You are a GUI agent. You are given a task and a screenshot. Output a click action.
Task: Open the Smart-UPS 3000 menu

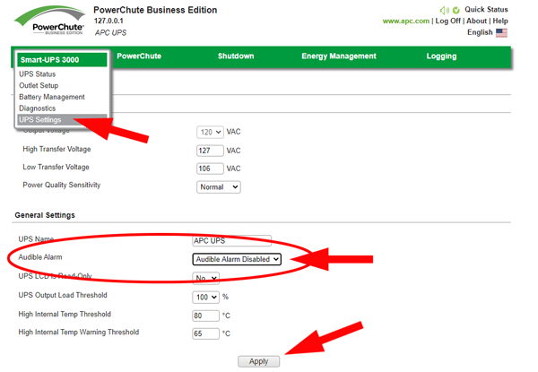(62, 60)
